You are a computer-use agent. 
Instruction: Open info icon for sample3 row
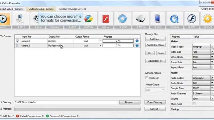(137, 41)
